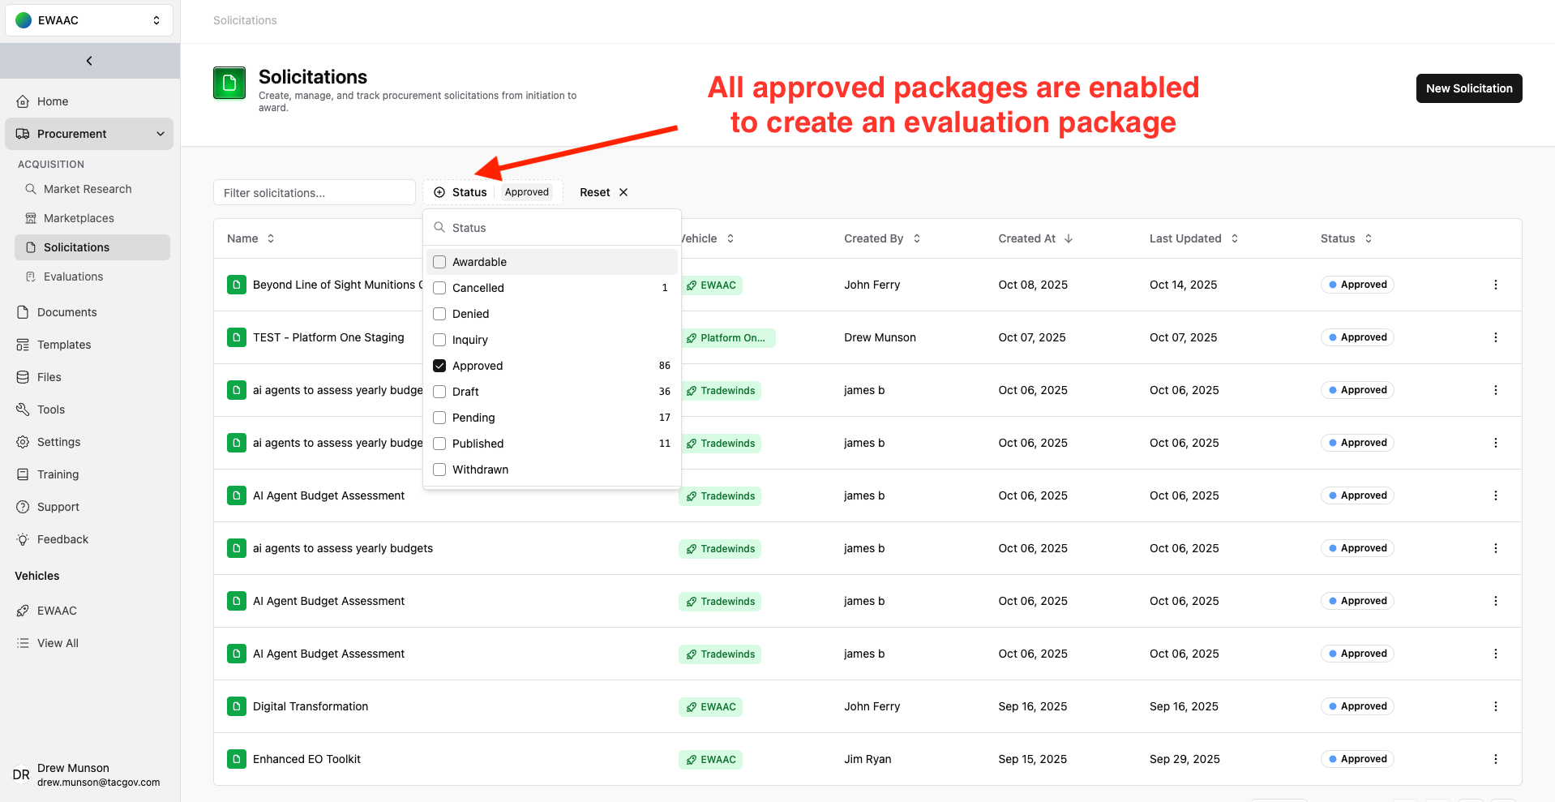
Task: Reset the applied filters
Action: click(603, 192)
